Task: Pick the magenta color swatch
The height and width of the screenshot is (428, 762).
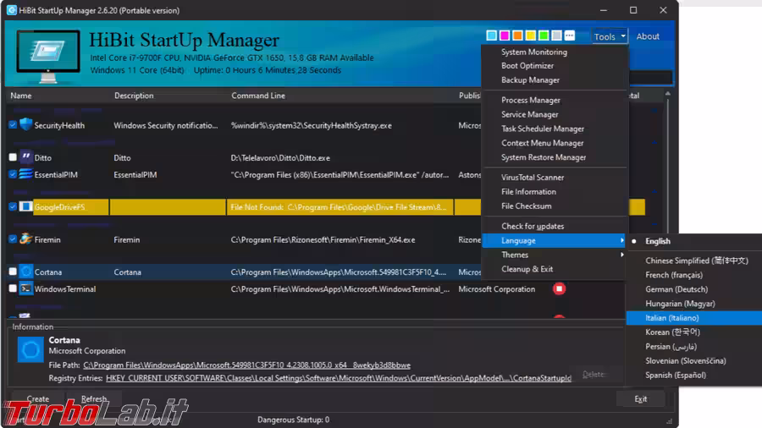Action: pyautogui.click(x=505, y=36)
